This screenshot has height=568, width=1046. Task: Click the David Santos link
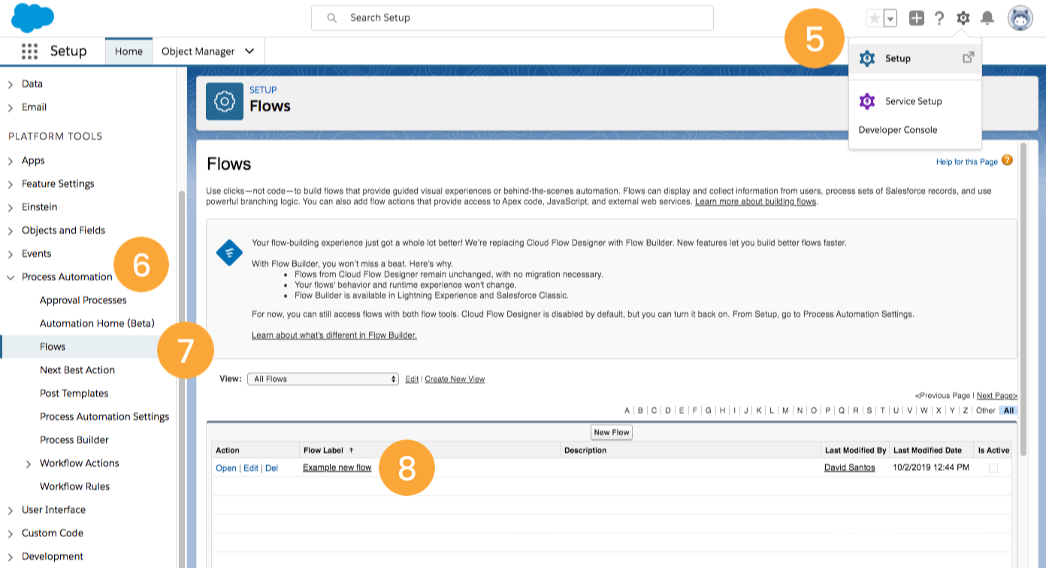coord(850,468)
